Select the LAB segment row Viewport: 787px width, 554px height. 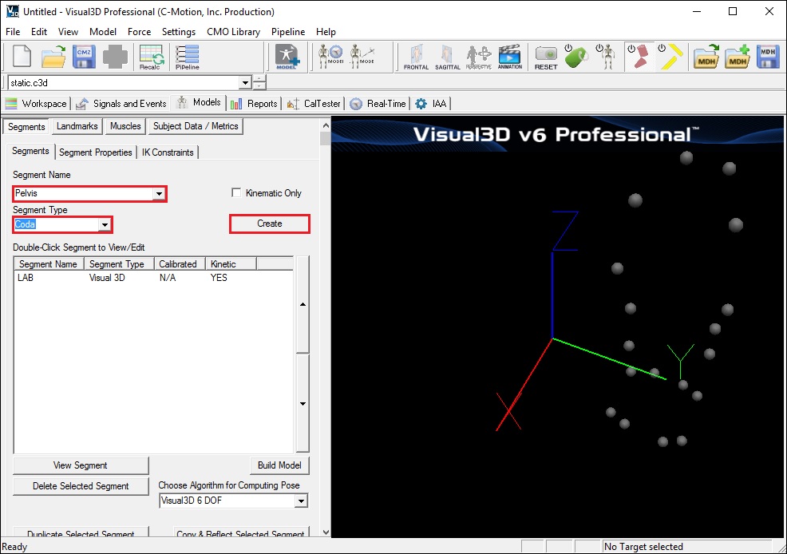pyautogui.click(x=153, y=278)
